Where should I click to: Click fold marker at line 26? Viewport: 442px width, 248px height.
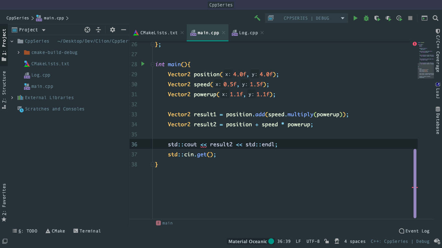tap(152, 44)
